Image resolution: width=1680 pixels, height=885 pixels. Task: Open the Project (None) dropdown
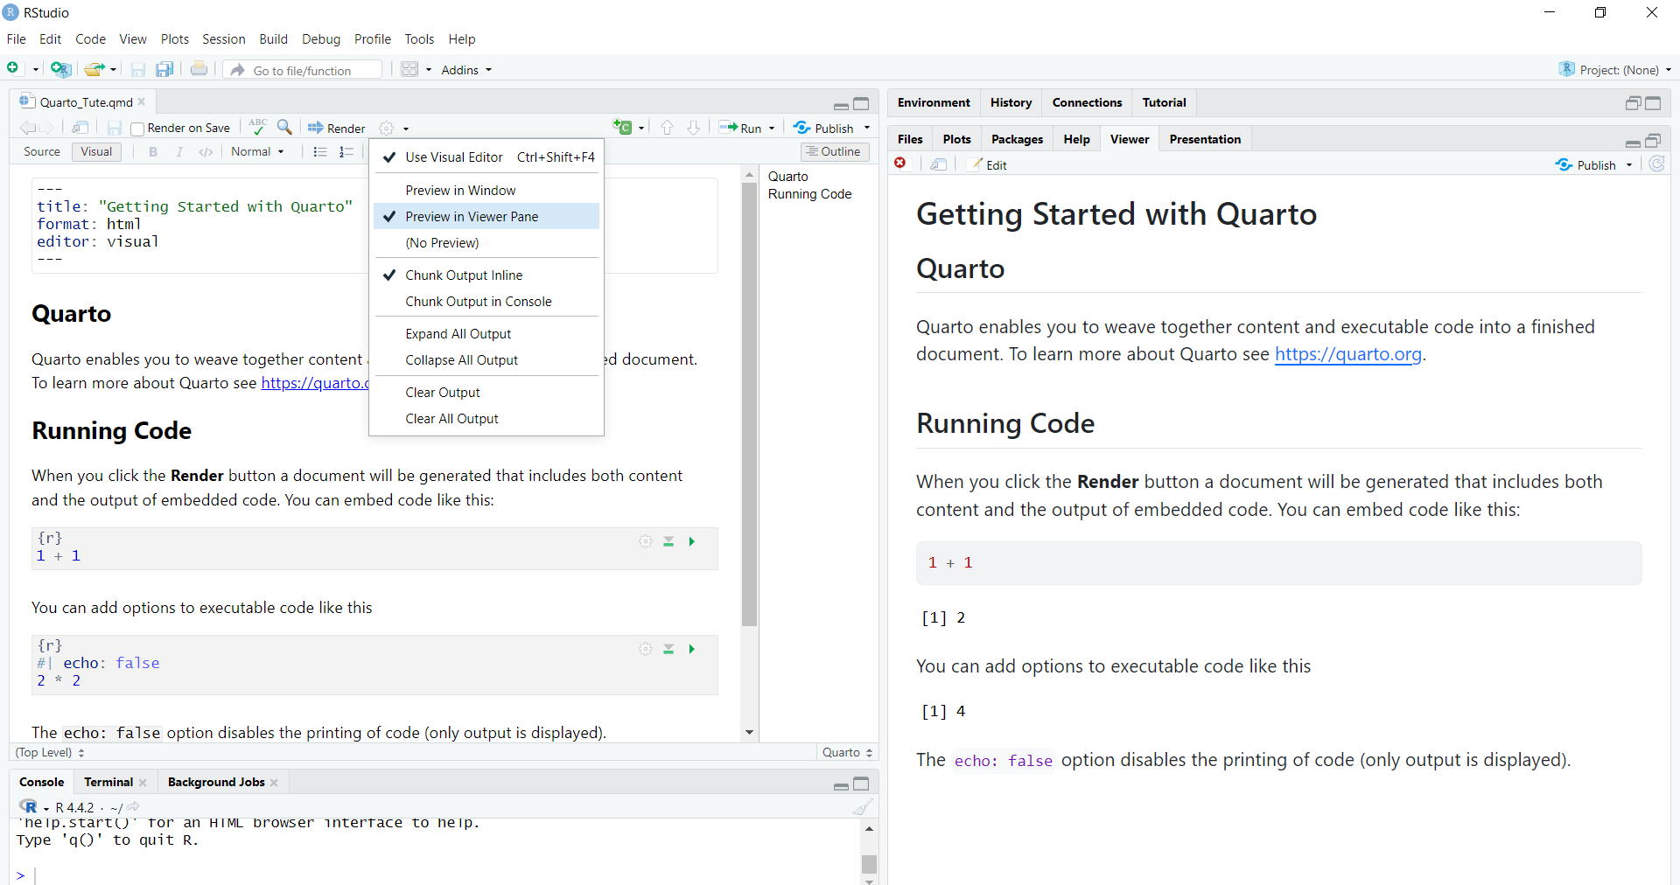tap(1618, 70)
